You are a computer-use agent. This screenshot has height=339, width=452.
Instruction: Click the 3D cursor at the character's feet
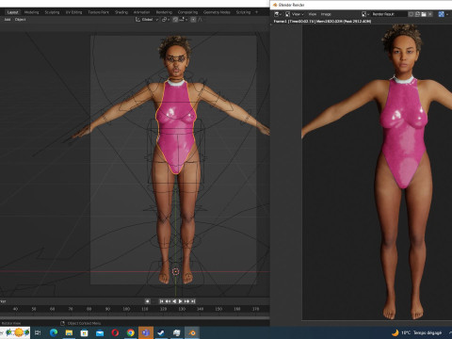pos(175,272)
